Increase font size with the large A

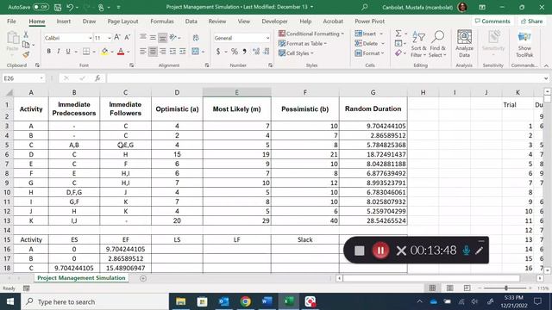tap(117, 37)
